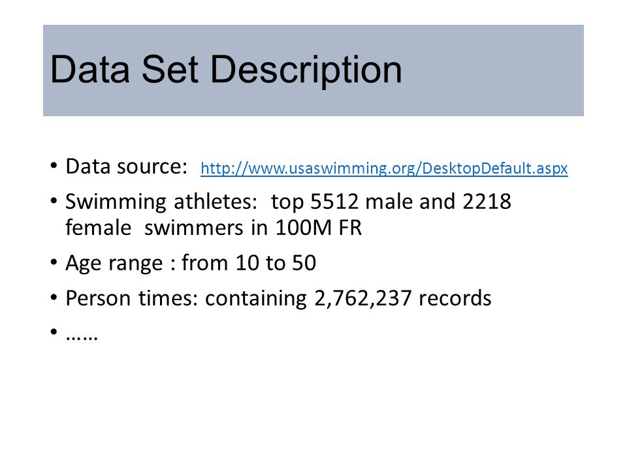Click the bullet dot before 'Data source'
The height and width of the screenshot is (470, 627).
(x=54, y=165)
